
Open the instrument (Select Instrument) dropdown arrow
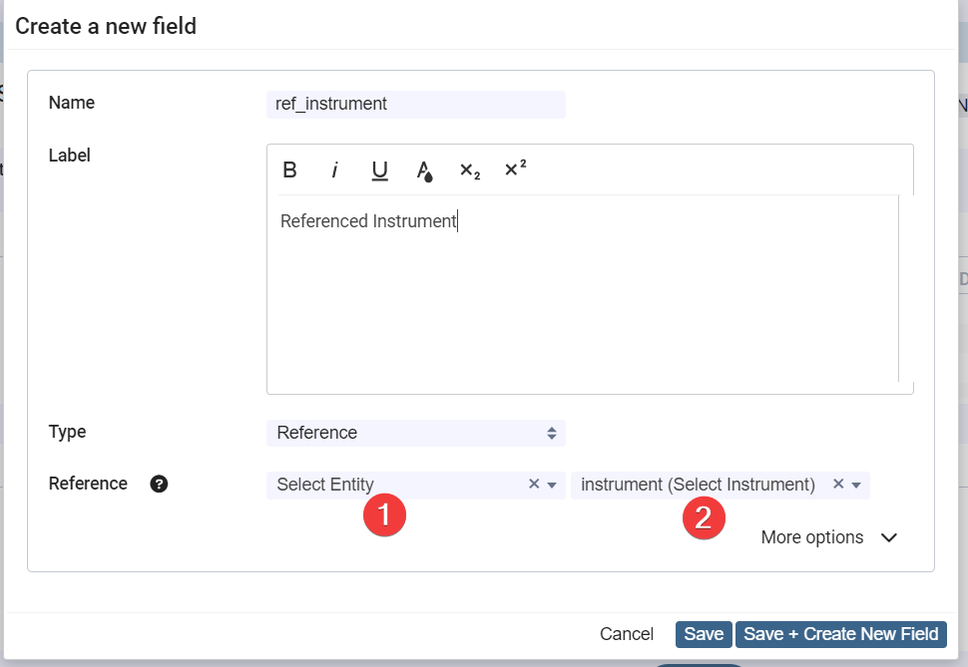pyautogui.click(x=856, y=486)
